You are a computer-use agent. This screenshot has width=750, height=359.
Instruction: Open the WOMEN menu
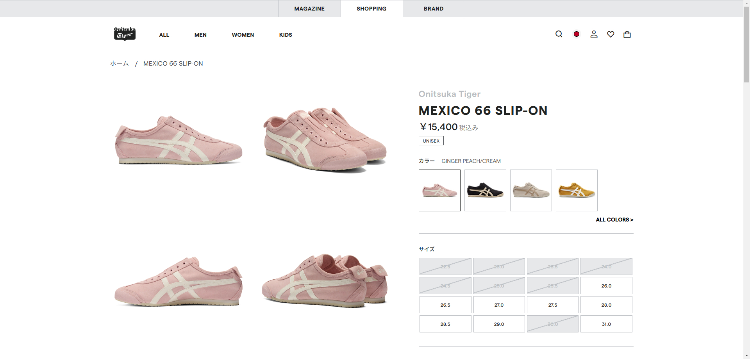[x=243, y=35]
